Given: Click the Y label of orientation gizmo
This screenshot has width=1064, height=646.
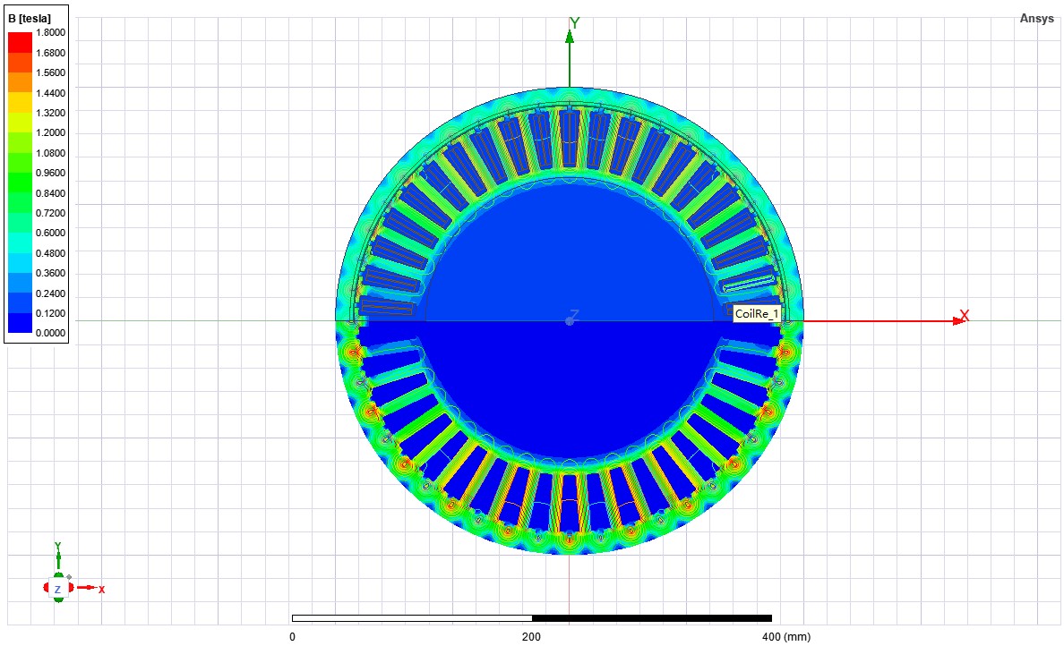Looking at the screenshot, I should coord(57,547).
